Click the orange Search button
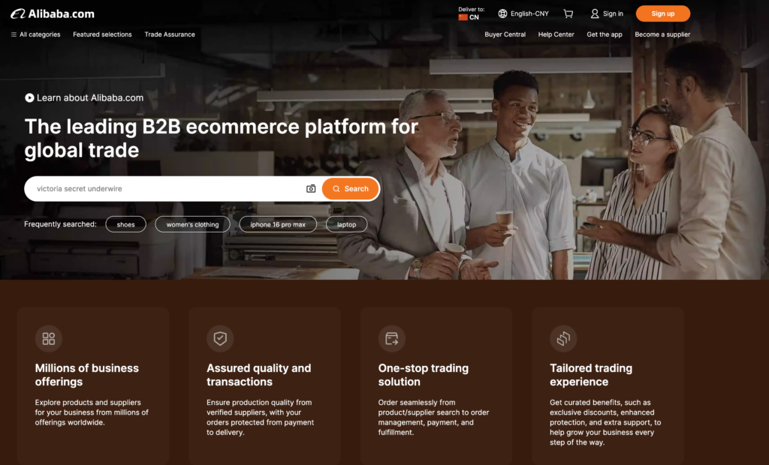The height and width of the screenshot is (465, 769). (x=351, y=189)
